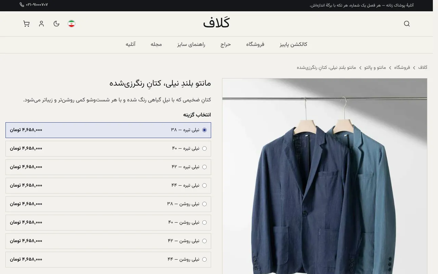Open فروشگاه in main navigation

[x=255, y=45]
